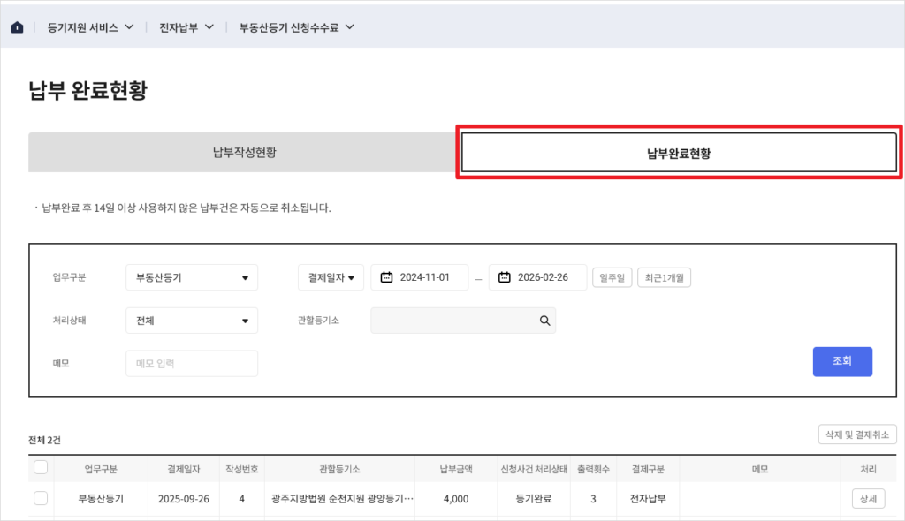This screenshot has height=521, width=905.
Task: Click the 메모 입력 input field
Action: coord(191,363)
